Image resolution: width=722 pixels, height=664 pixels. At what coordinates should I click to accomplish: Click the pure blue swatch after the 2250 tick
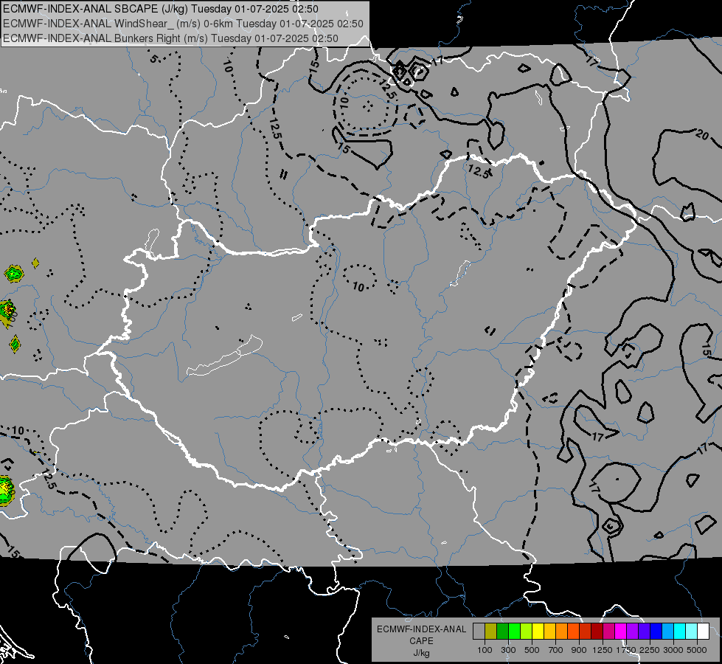coord(656,631)
